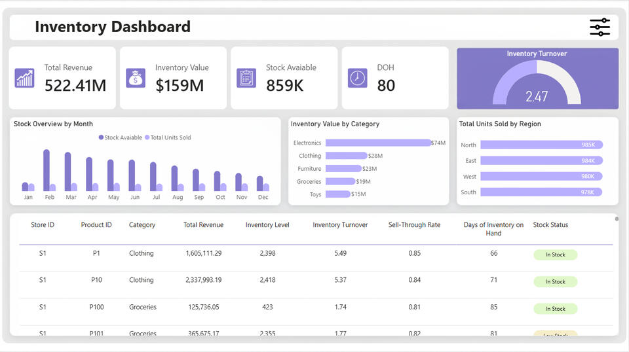Sort table by Total Revenue column

[x=203, y=225]
